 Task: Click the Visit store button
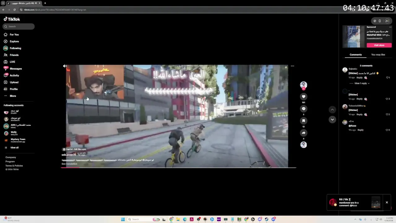pyautogui.click(x=379, y=45)
